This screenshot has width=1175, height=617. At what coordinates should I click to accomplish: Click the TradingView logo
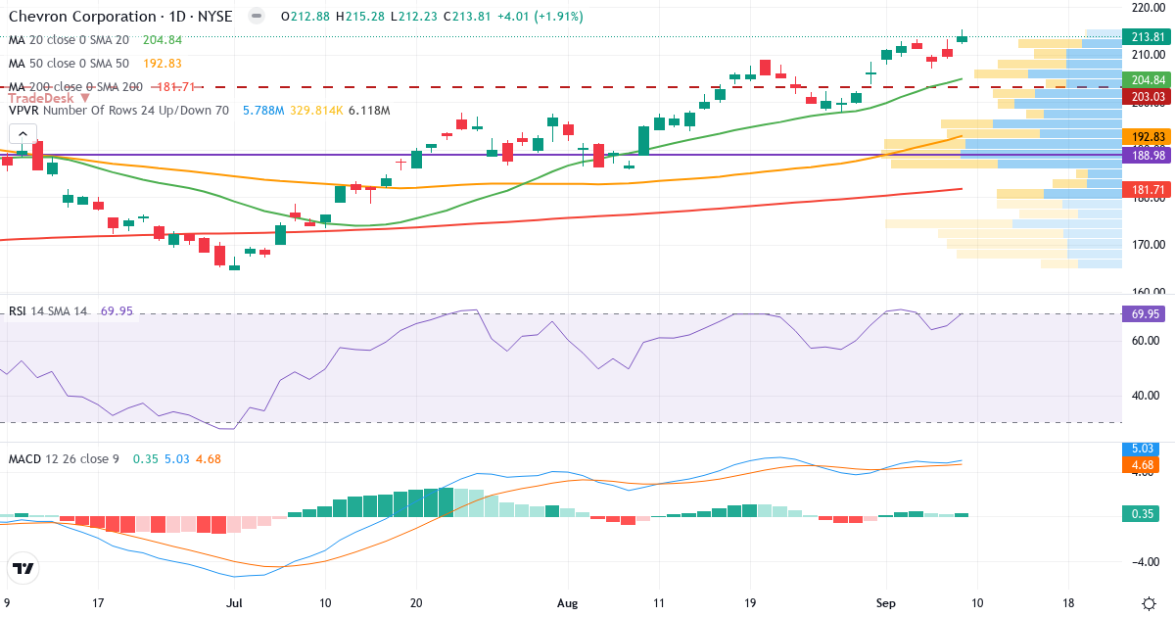[23, 568]
